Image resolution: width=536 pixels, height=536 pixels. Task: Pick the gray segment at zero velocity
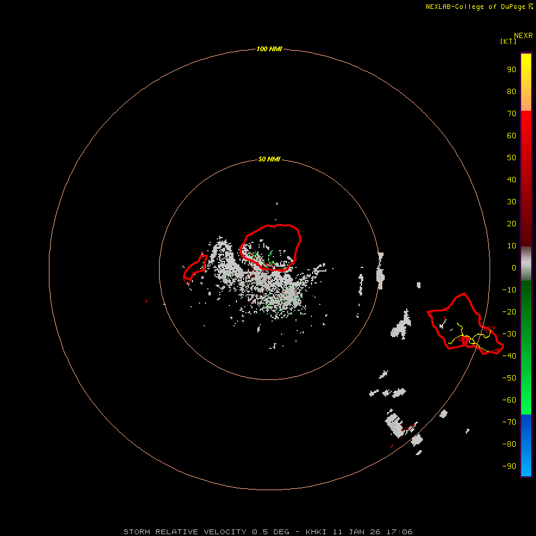coord(526,264)
